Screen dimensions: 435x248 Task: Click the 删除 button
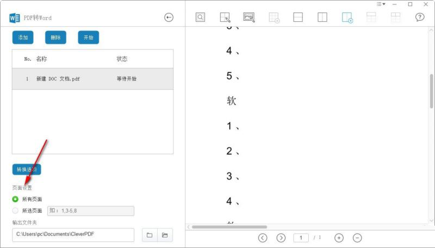(55, 38)
